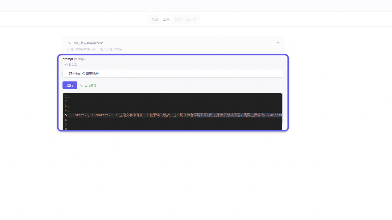
Task: Collapse code fold arrow on line 4
Action: 69,111
